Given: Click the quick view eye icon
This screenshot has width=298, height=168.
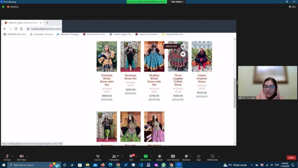Looking at the screenshot, I should 183,54.
